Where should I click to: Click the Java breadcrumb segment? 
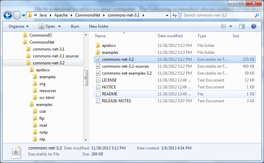tap(43, 15)
